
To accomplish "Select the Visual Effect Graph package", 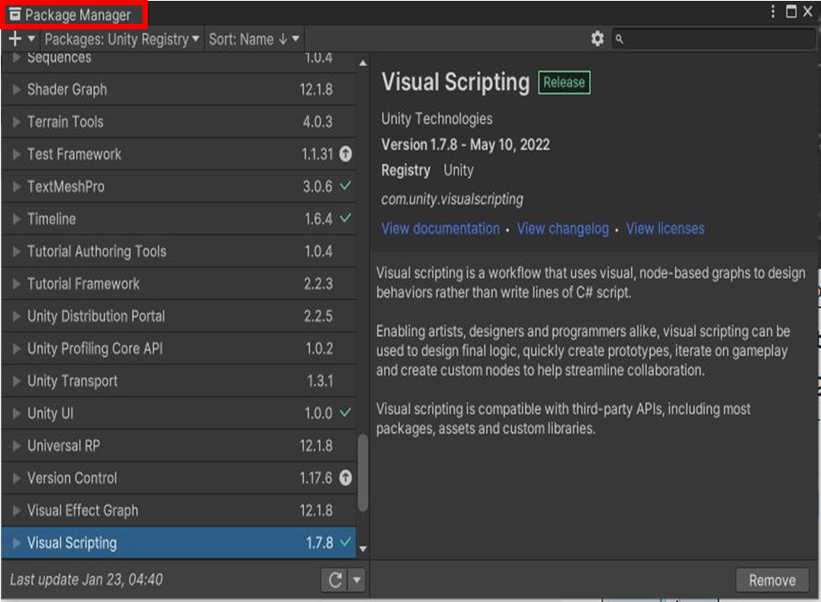I will click(x=179, y=510).
